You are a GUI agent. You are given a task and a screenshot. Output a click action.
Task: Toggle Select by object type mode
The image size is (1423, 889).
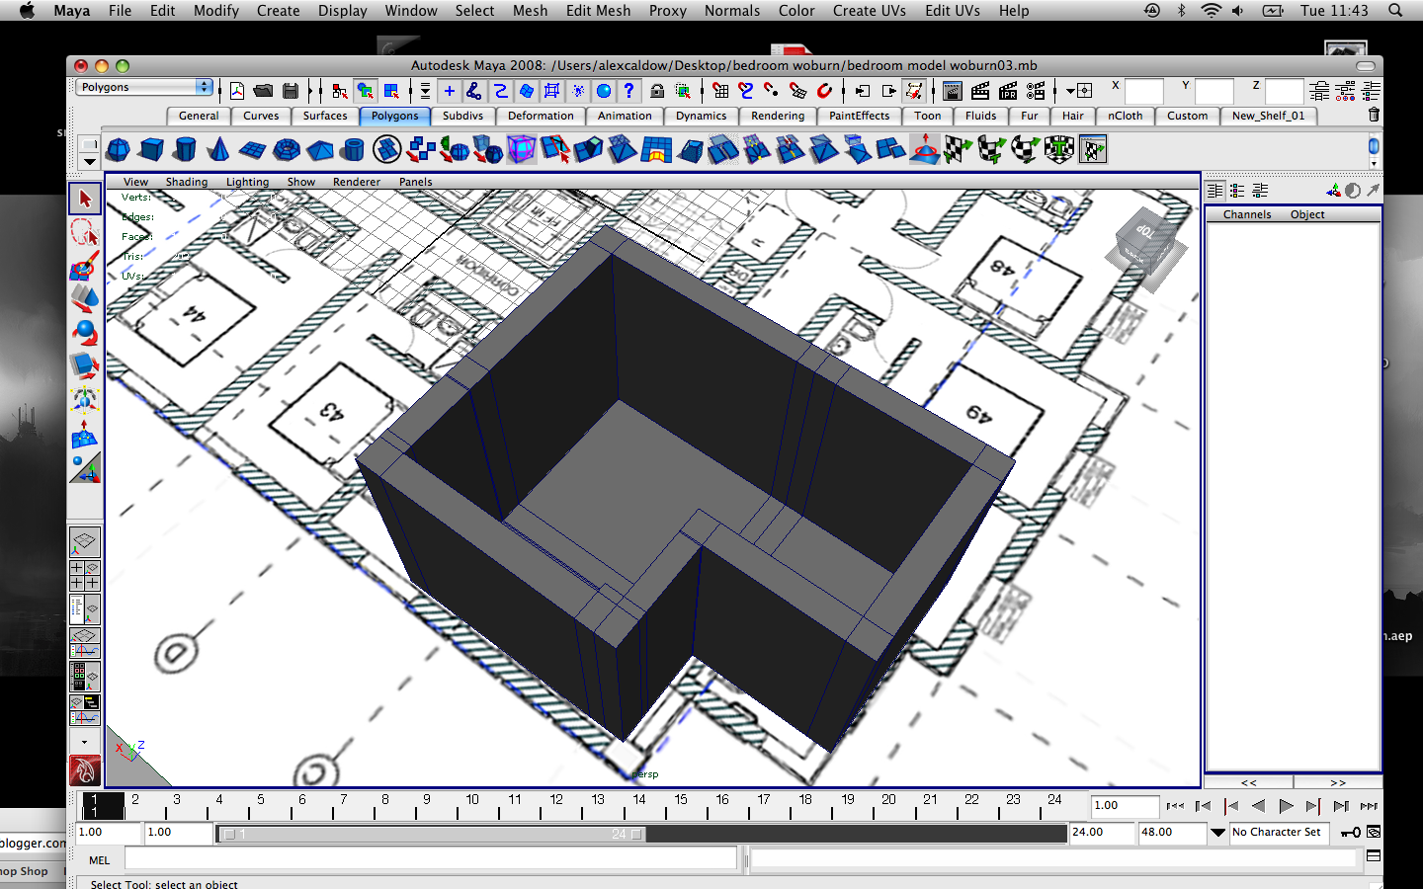coord(366,91)
